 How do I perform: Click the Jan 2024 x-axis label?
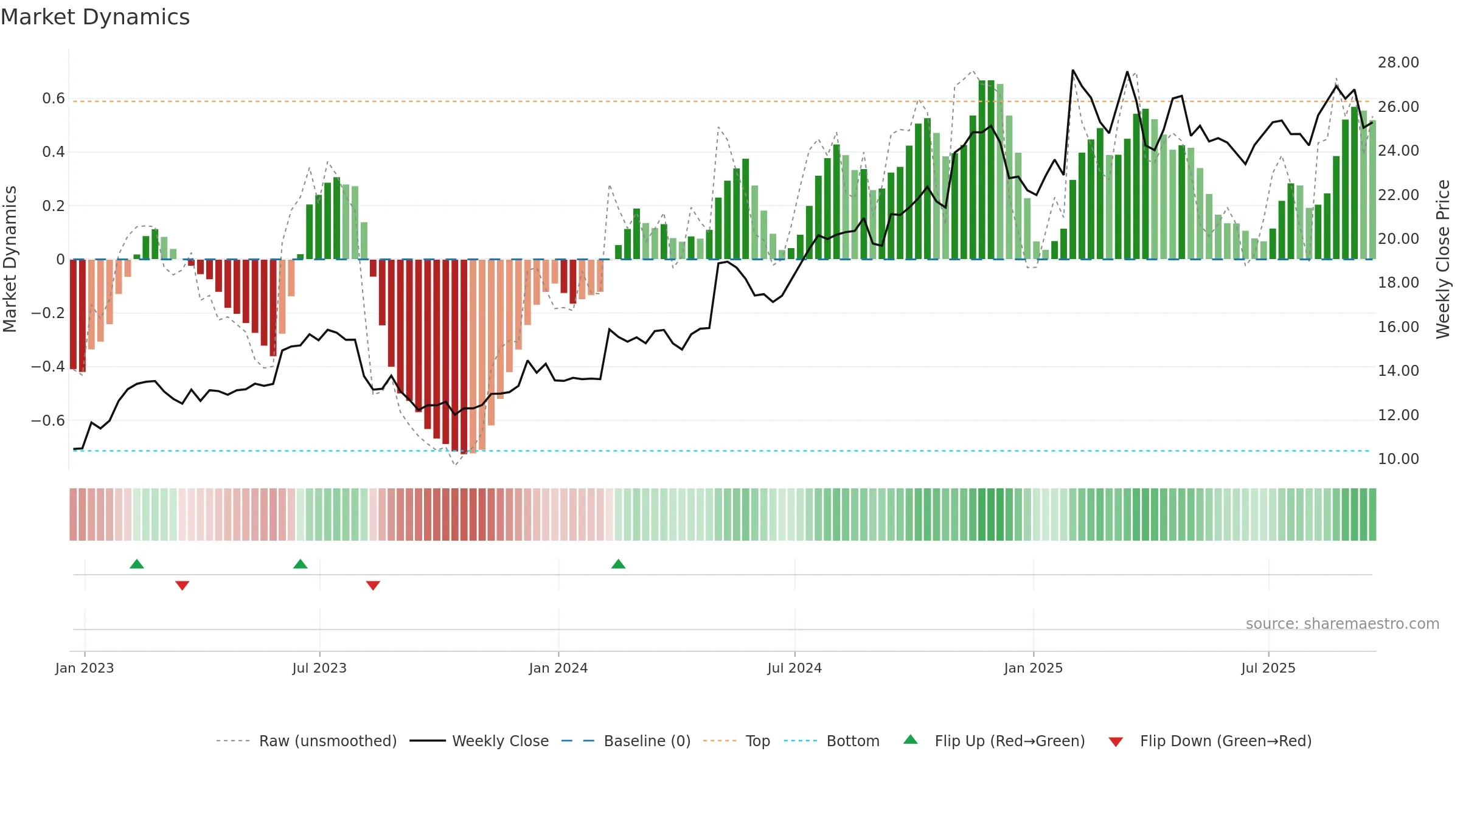[x=558, y=668]
